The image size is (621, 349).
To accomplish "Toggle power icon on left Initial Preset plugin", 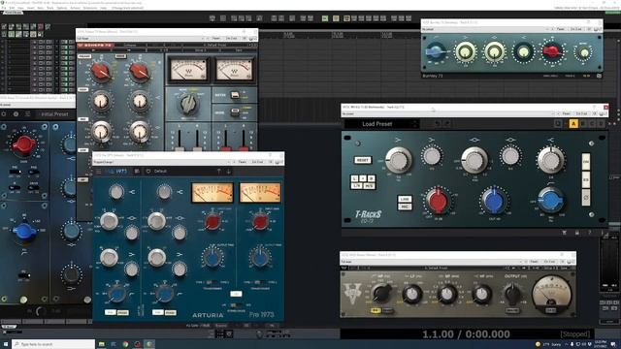I will click(x=4, y=114).
